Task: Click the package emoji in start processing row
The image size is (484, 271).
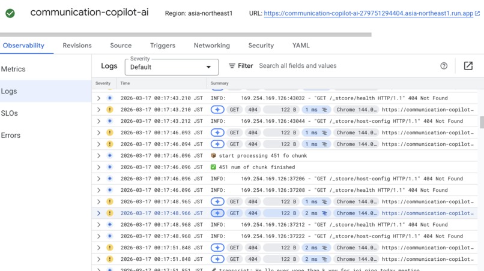Action: coord(213,155)
